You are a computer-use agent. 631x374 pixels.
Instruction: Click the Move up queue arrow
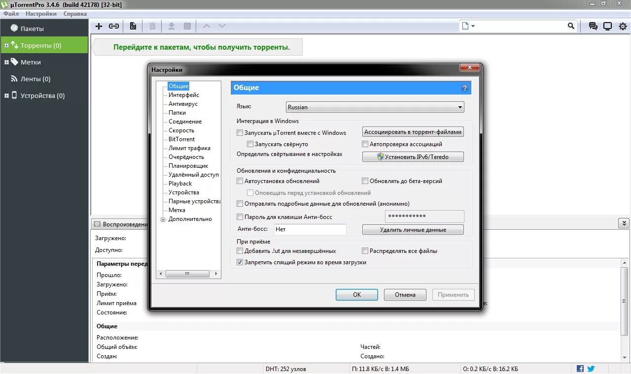point(207,26)
